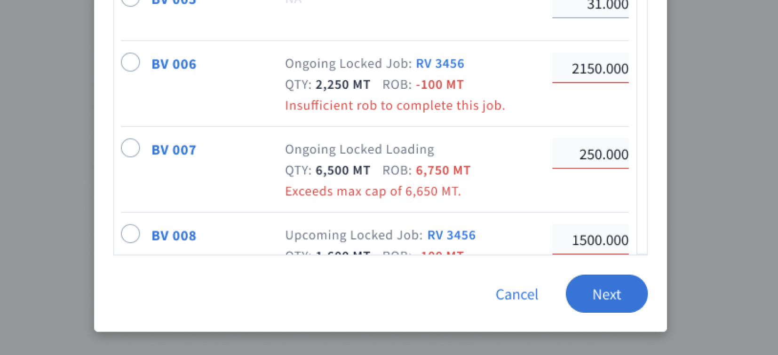778x355 pixels.
Task: Click the QTY 6,500 MT text
Action: point(327,170)
